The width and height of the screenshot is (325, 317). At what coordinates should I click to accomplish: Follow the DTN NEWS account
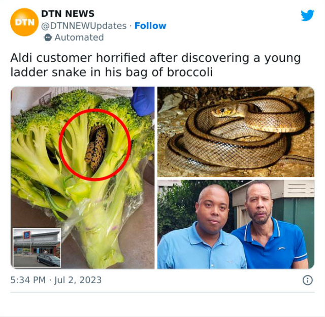150,26
